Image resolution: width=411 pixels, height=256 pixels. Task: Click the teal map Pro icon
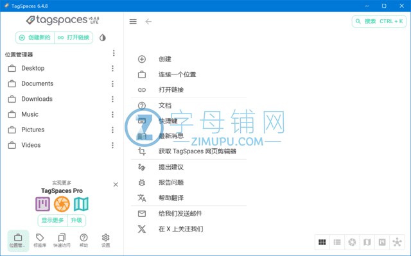pos(81,204)
